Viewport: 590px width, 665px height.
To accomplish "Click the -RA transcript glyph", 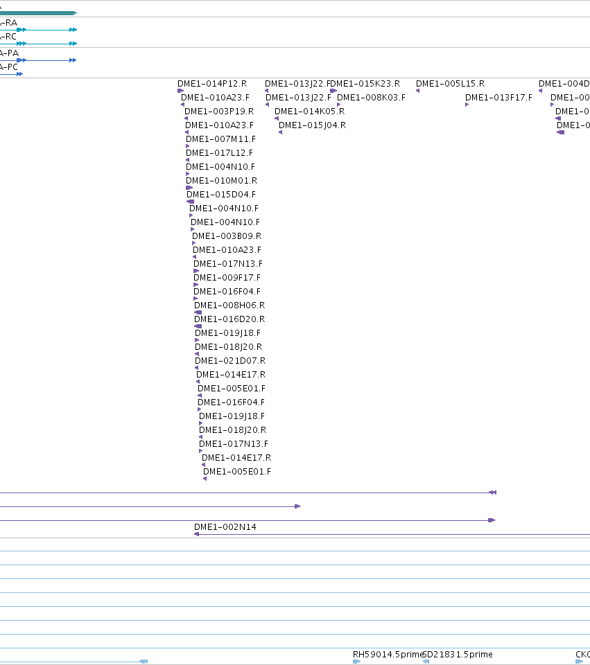I will [x=38, y=30].
